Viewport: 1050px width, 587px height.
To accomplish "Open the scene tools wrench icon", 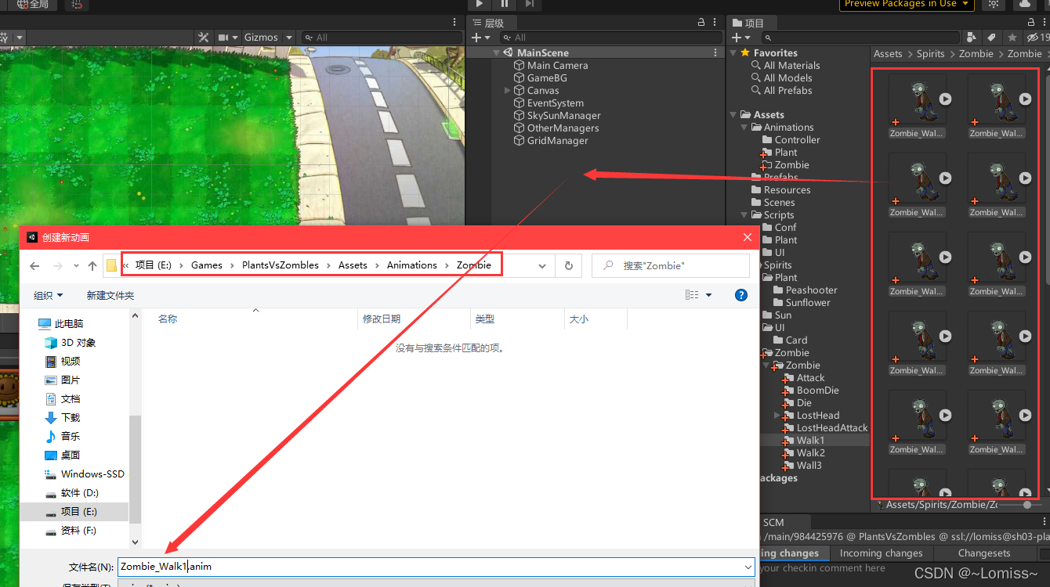I will (x=204, y=38).
